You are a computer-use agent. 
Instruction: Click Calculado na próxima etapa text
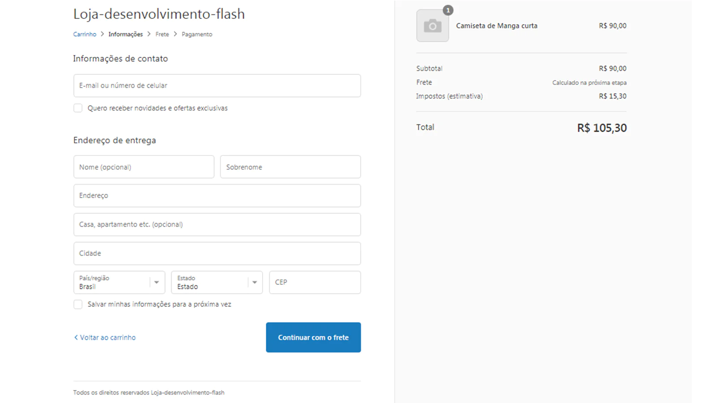tap(589, 83)
